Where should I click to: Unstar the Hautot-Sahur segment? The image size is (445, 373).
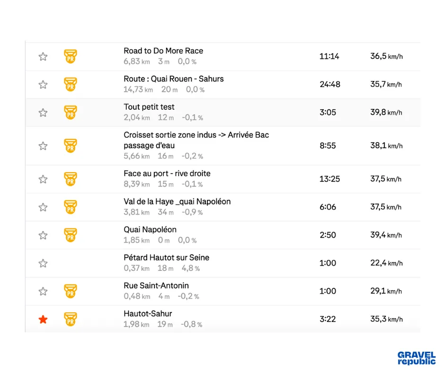point(43,320)
